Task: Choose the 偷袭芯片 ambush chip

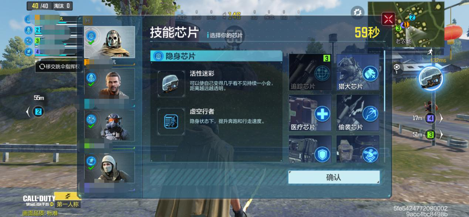Action: pos(358,113)
